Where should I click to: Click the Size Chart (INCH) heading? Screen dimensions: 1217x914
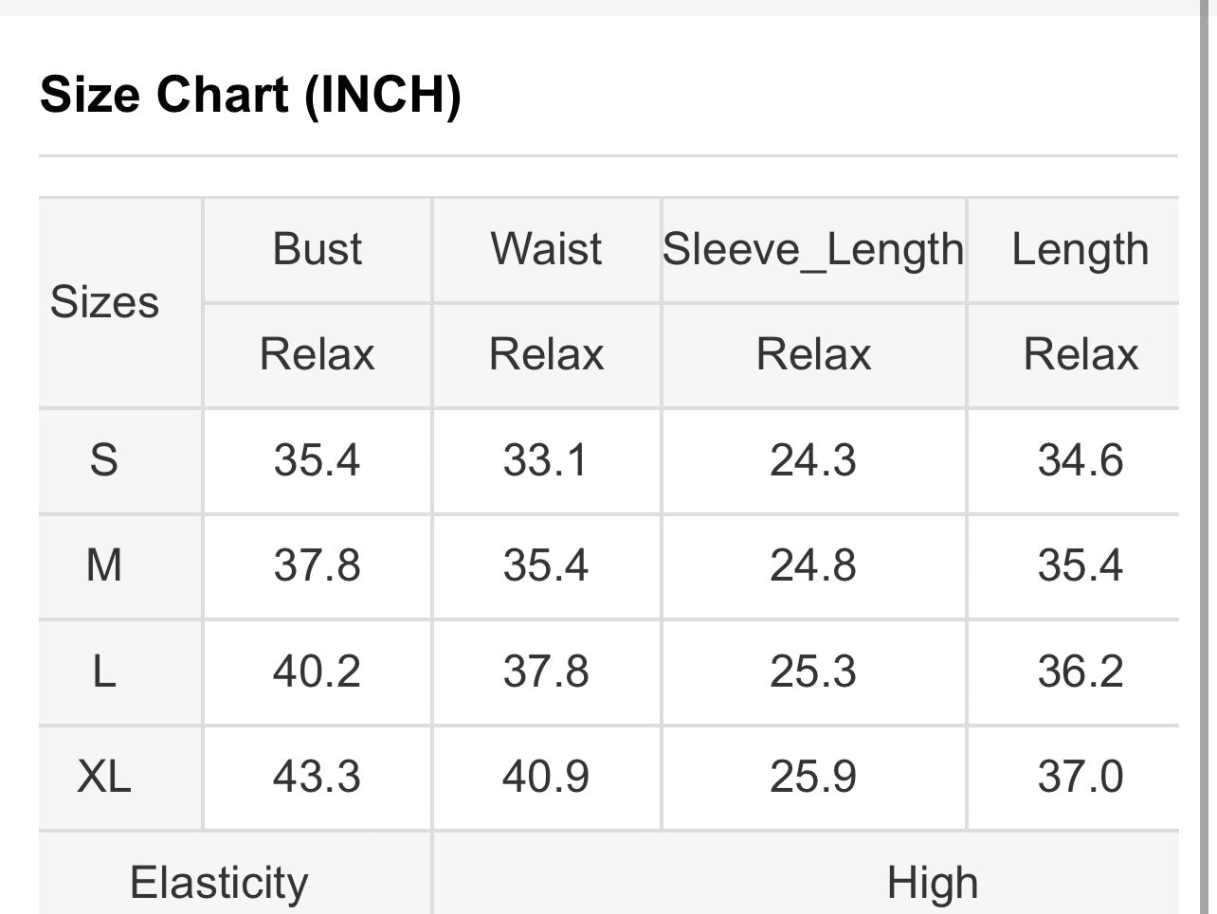250,96
